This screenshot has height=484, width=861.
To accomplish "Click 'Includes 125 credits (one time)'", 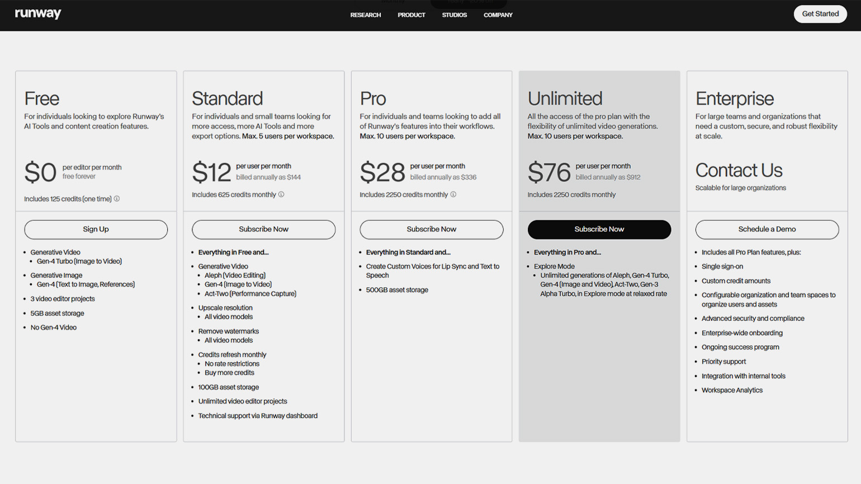I will (x=68, y=199).
